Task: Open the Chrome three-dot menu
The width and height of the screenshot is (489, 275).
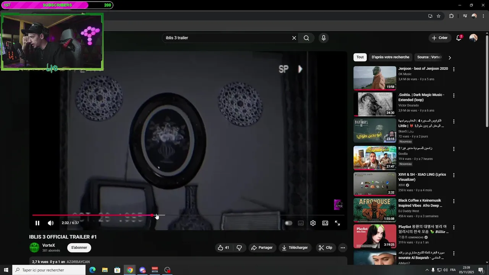Action: 483,16
